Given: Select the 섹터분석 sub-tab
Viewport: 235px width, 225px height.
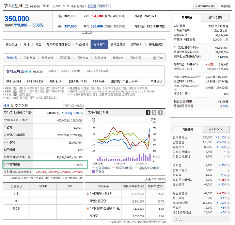Looking at the screenshot, I should tap(118, 58).
